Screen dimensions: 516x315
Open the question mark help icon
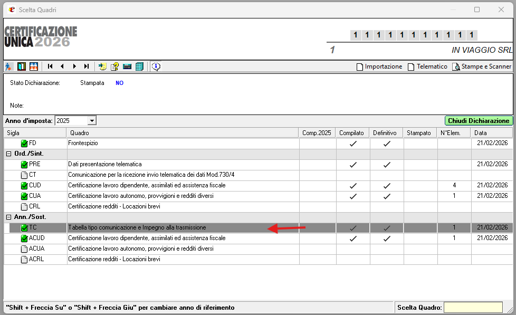coord(114,66)
